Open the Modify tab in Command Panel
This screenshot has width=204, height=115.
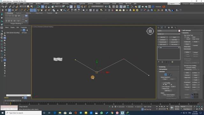point(162,27)
